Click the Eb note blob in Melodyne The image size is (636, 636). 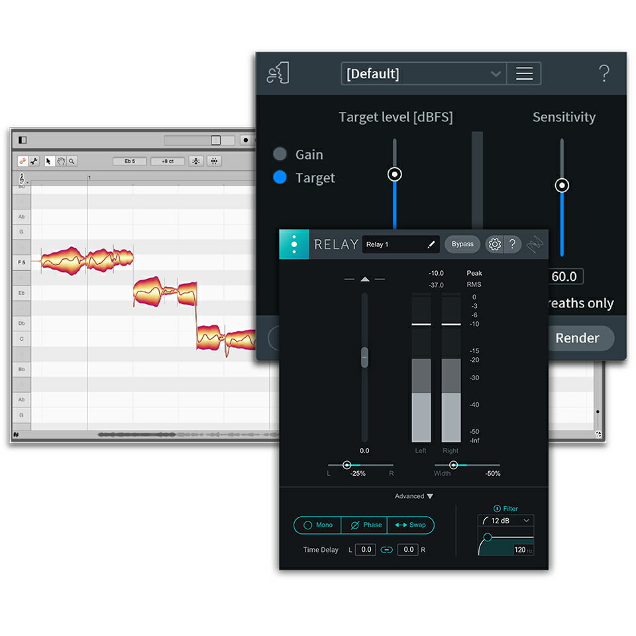[148, 291]
